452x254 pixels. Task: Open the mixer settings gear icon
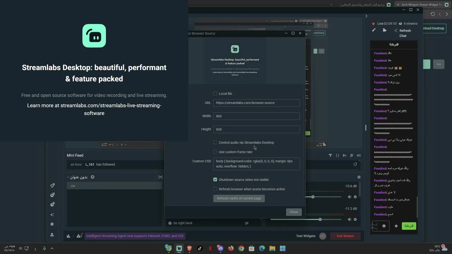tap(359, 177)
